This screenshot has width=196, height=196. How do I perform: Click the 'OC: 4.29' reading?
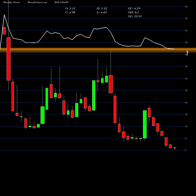134,9
